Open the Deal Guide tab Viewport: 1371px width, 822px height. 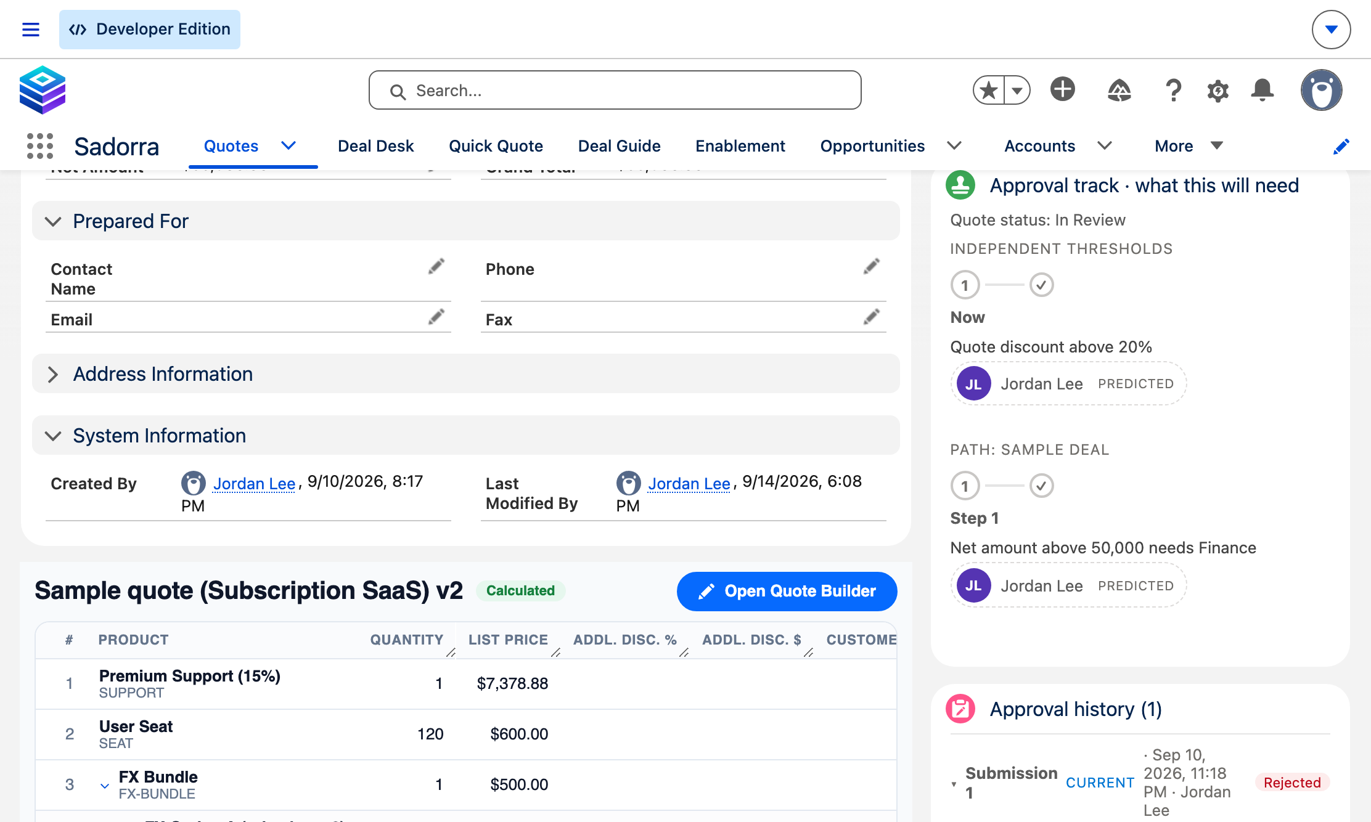[x=619, y=146]
